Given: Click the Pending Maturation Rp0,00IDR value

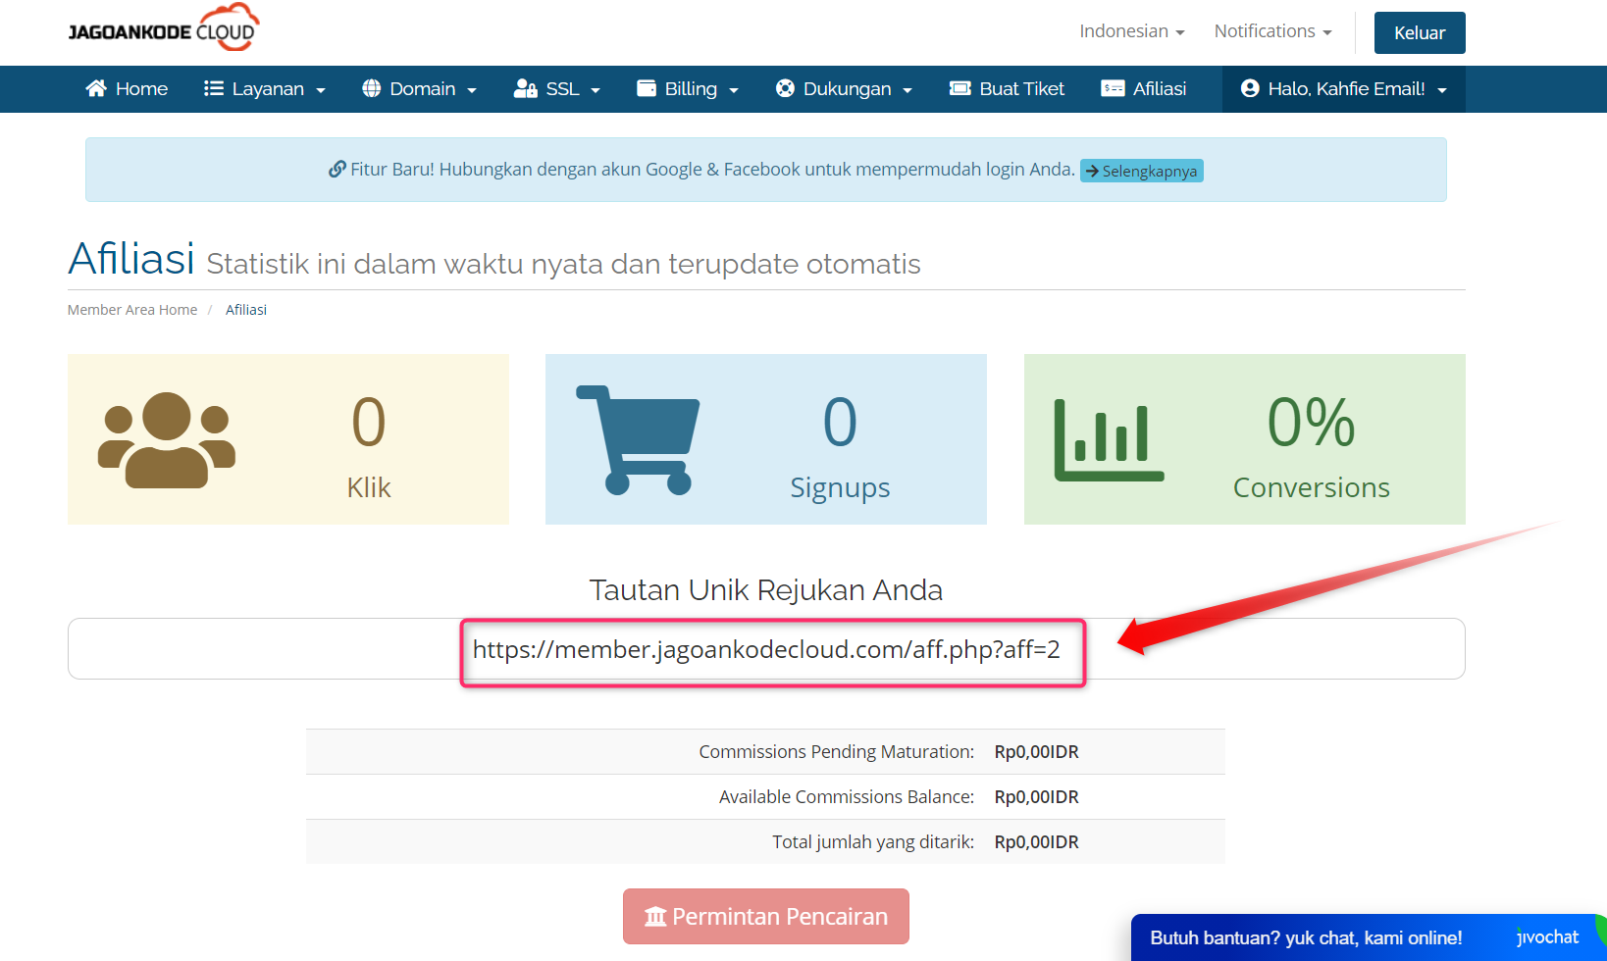Looking at the screenshot, I should tap(1037, 752).
